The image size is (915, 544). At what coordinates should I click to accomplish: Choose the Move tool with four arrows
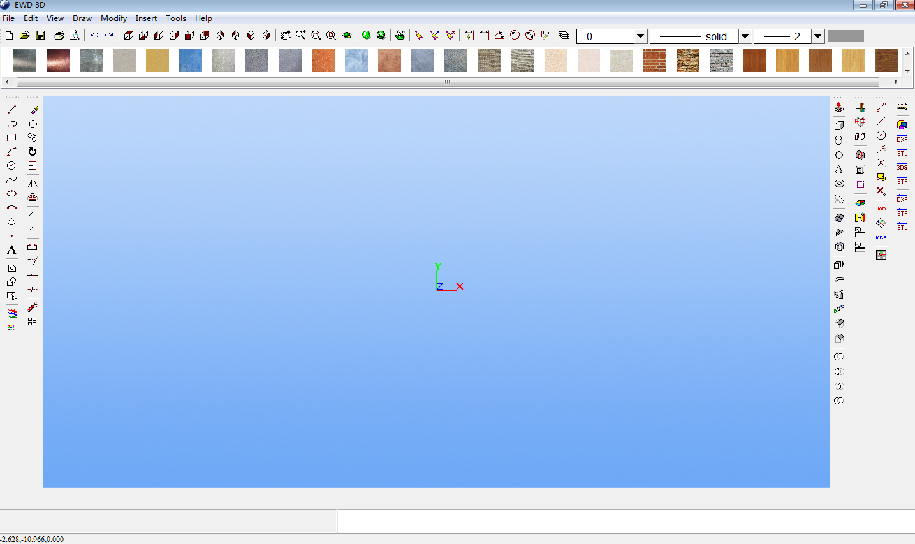tap(33, 124)
